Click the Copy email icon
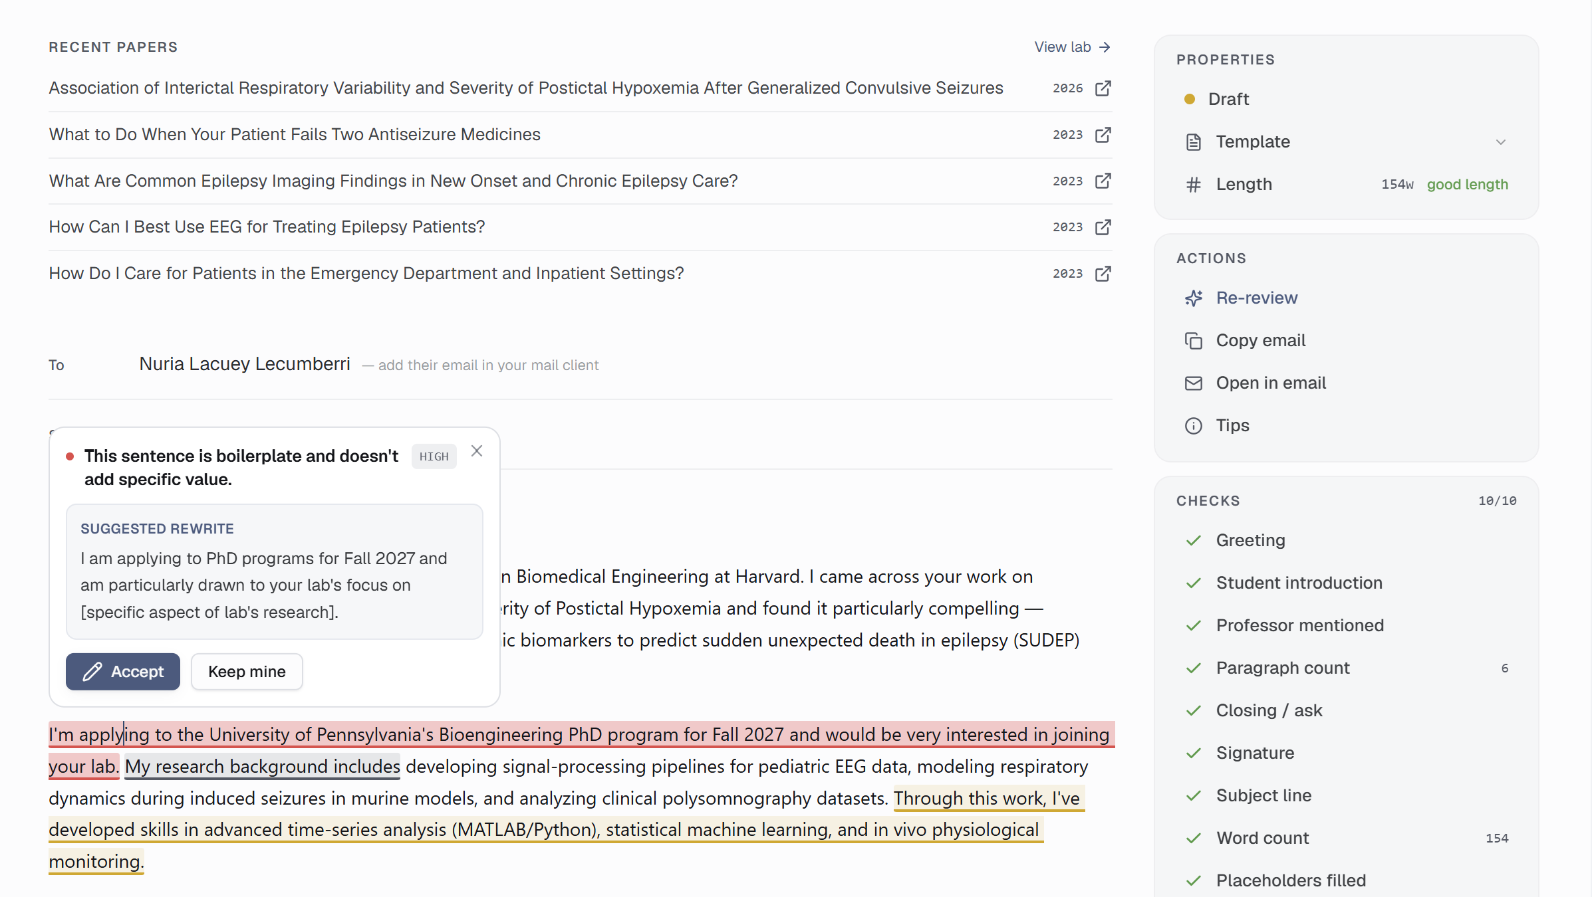The height and width of the screenshot is (897, 1592). [1194, 341]
